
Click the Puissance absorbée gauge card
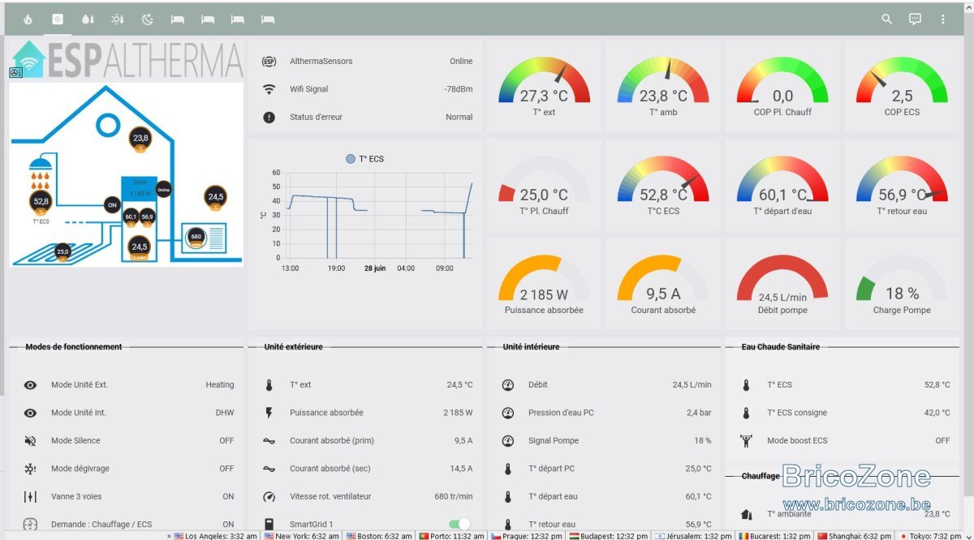[x=544, y=284]
